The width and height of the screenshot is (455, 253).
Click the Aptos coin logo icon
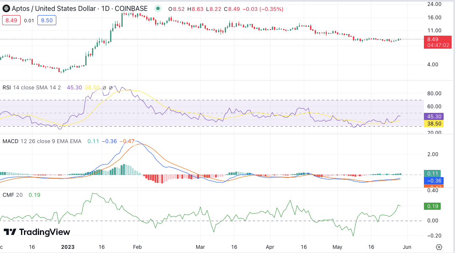pyautogui.click(x=6, y=9)
